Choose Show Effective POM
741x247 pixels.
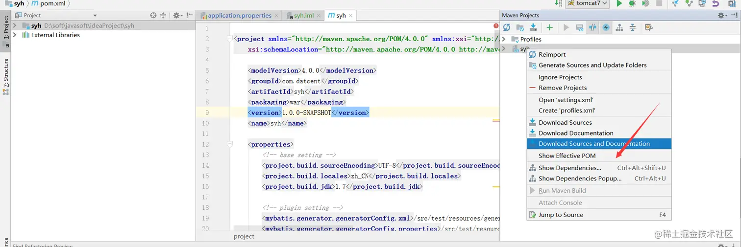click(599, 156)
